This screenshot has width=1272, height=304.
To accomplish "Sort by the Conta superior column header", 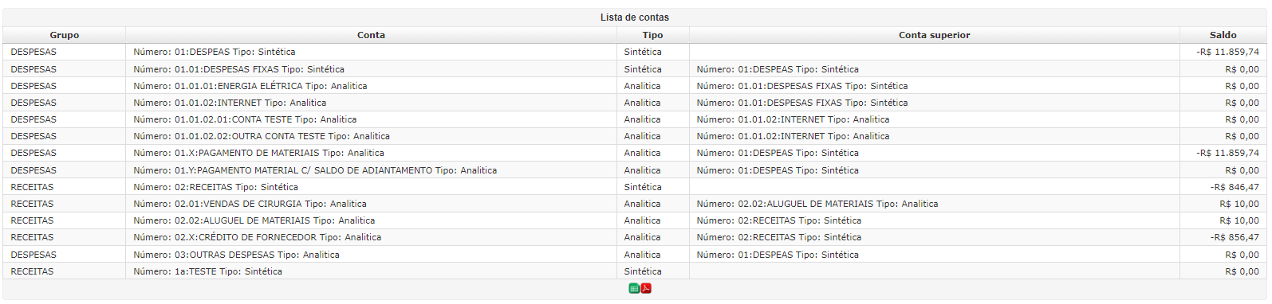I will tap(934, 35).
